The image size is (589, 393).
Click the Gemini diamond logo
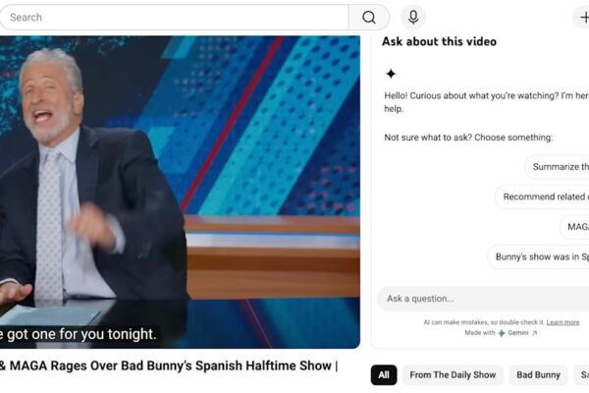501,333
